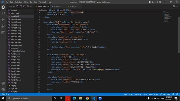Create a new file in Explorer

pyautogui.click(x=17, y=6)
